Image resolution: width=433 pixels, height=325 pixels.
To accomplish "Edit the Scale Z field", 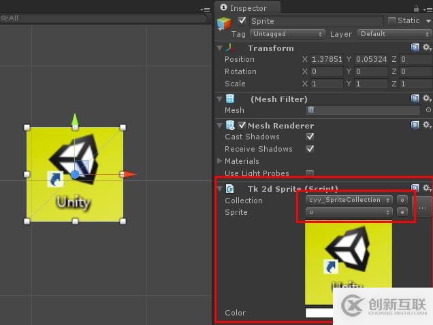I will [415, 84].
